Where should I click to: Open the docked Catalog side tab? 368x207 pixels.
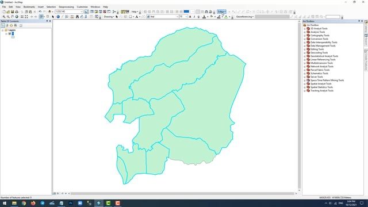(x=366, y=26)
